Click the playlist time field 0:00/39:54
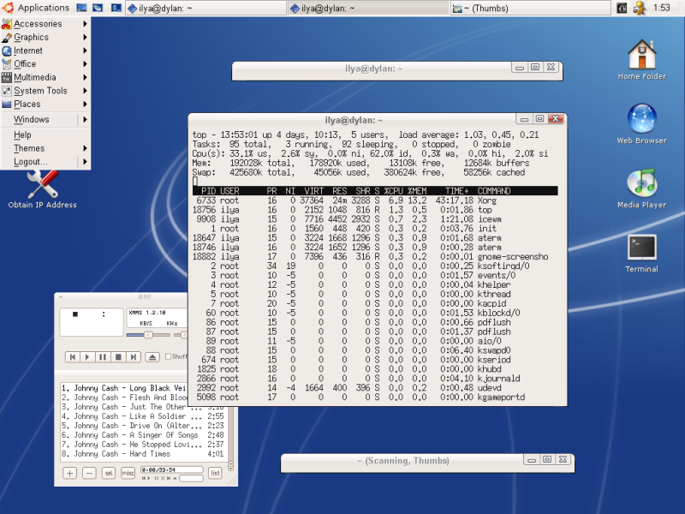 pyautogui.click(x=172, y=469)
